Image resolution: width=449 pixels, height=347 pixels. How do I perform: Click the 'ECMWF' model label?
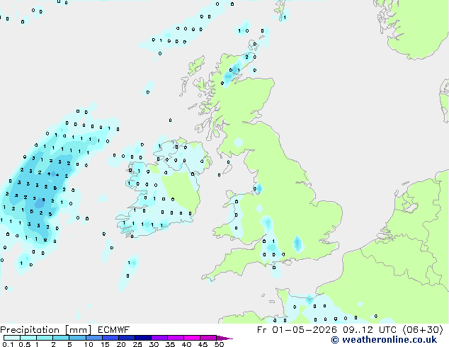coord(114,330)
